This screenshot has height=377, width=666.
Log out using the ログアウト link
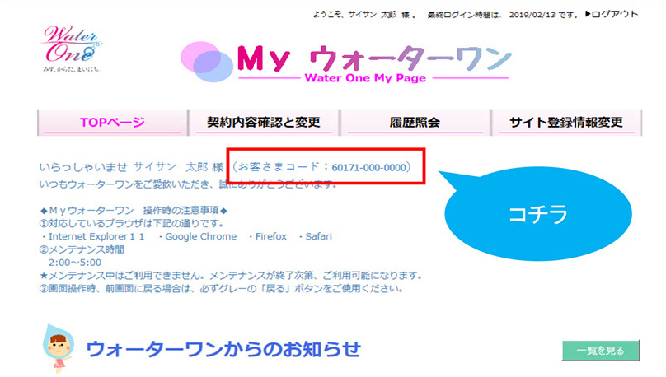click(611, 14)
